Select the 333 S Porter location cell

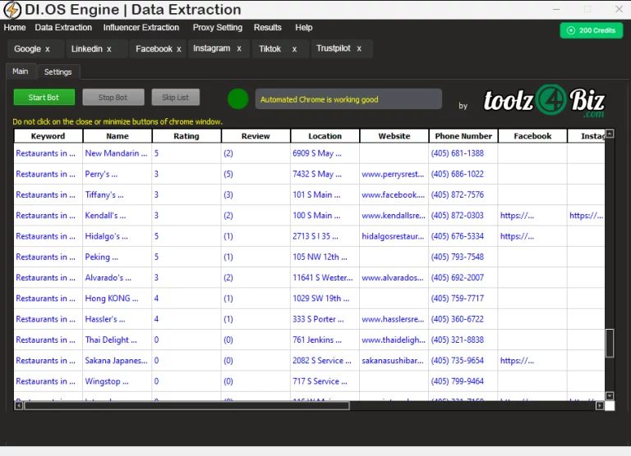coord(325,319)
